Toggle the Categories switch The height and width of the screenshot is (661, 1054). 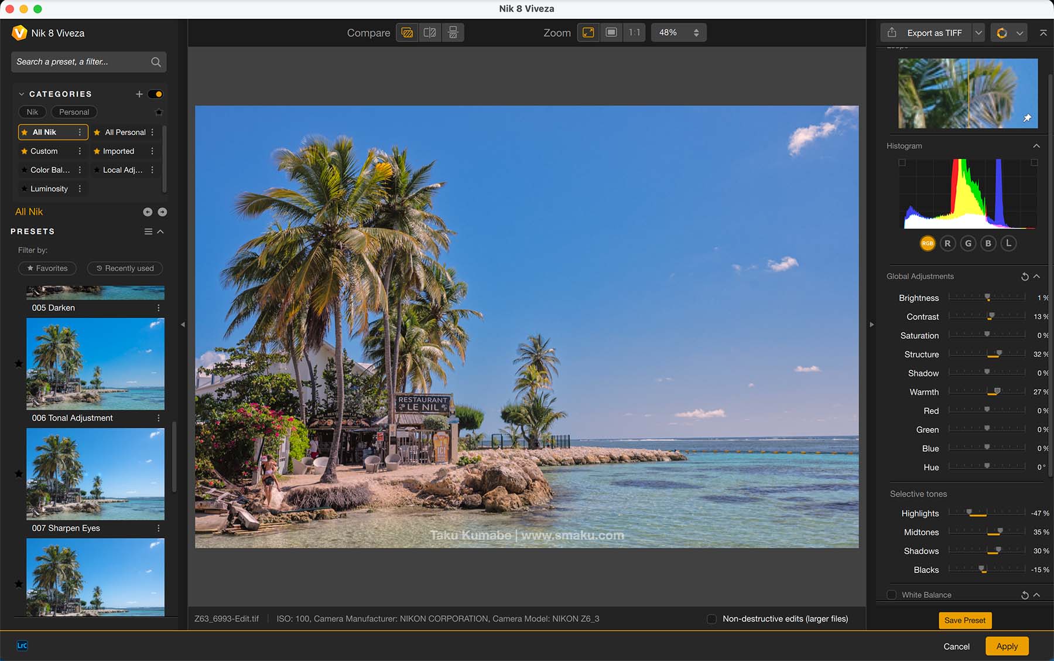coord(155,94)
